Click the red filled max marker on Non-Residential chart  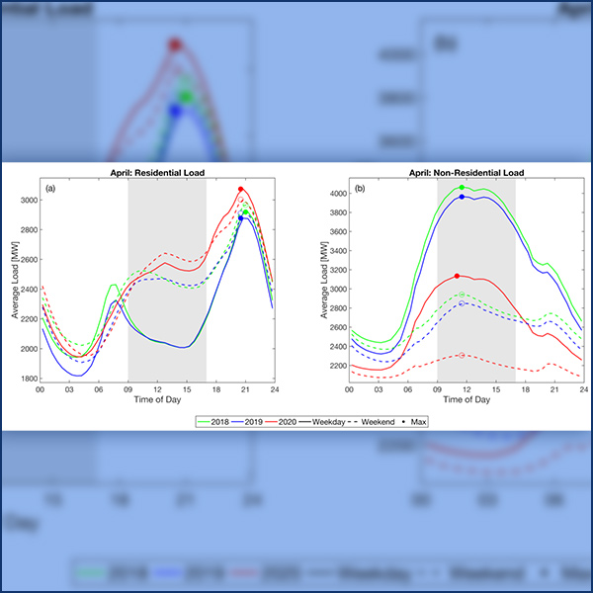coord(457,276)
